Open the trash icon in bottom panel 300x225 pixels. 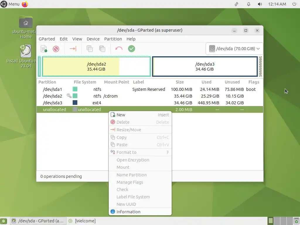pyautogui.click(x=296, y=221)
